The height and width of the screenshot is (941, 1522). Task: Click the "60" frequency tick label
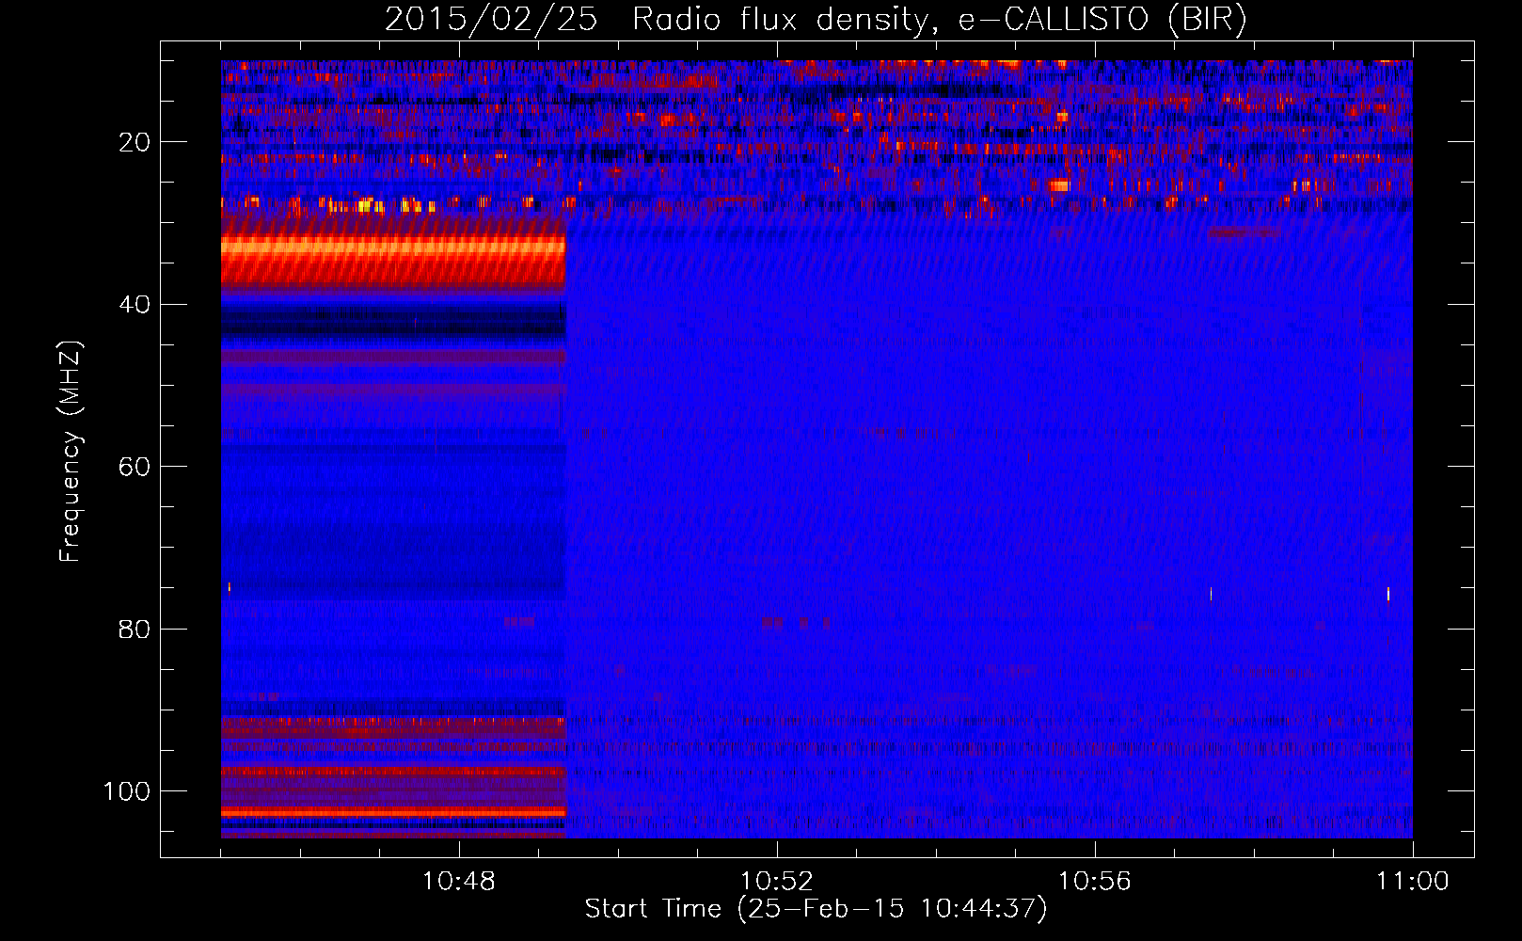click(135, 467)
